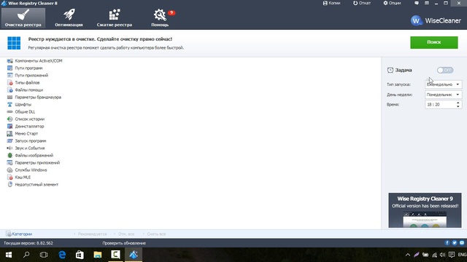The image size is (467, 262).
Task: Switch to the Оптимизация tab
Action: coord(69,18)
